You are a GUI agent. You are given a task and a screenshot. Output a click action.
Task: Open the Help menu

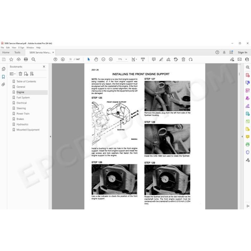click(38, 48)
